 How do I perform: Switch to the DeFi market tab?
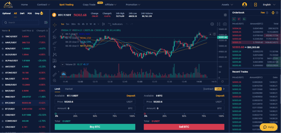tap(22, 13)
